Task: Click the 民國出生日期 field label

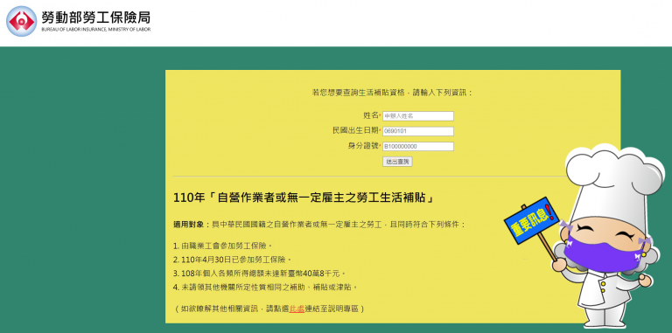Action: click(356, 130)
